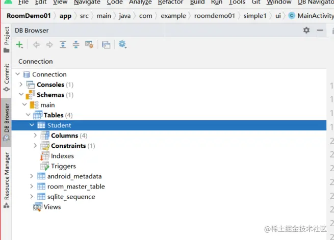The height and width of the screenshot is (240, 334).
Task: Select the sqlite_sequence row text
Action: point(71,197)
